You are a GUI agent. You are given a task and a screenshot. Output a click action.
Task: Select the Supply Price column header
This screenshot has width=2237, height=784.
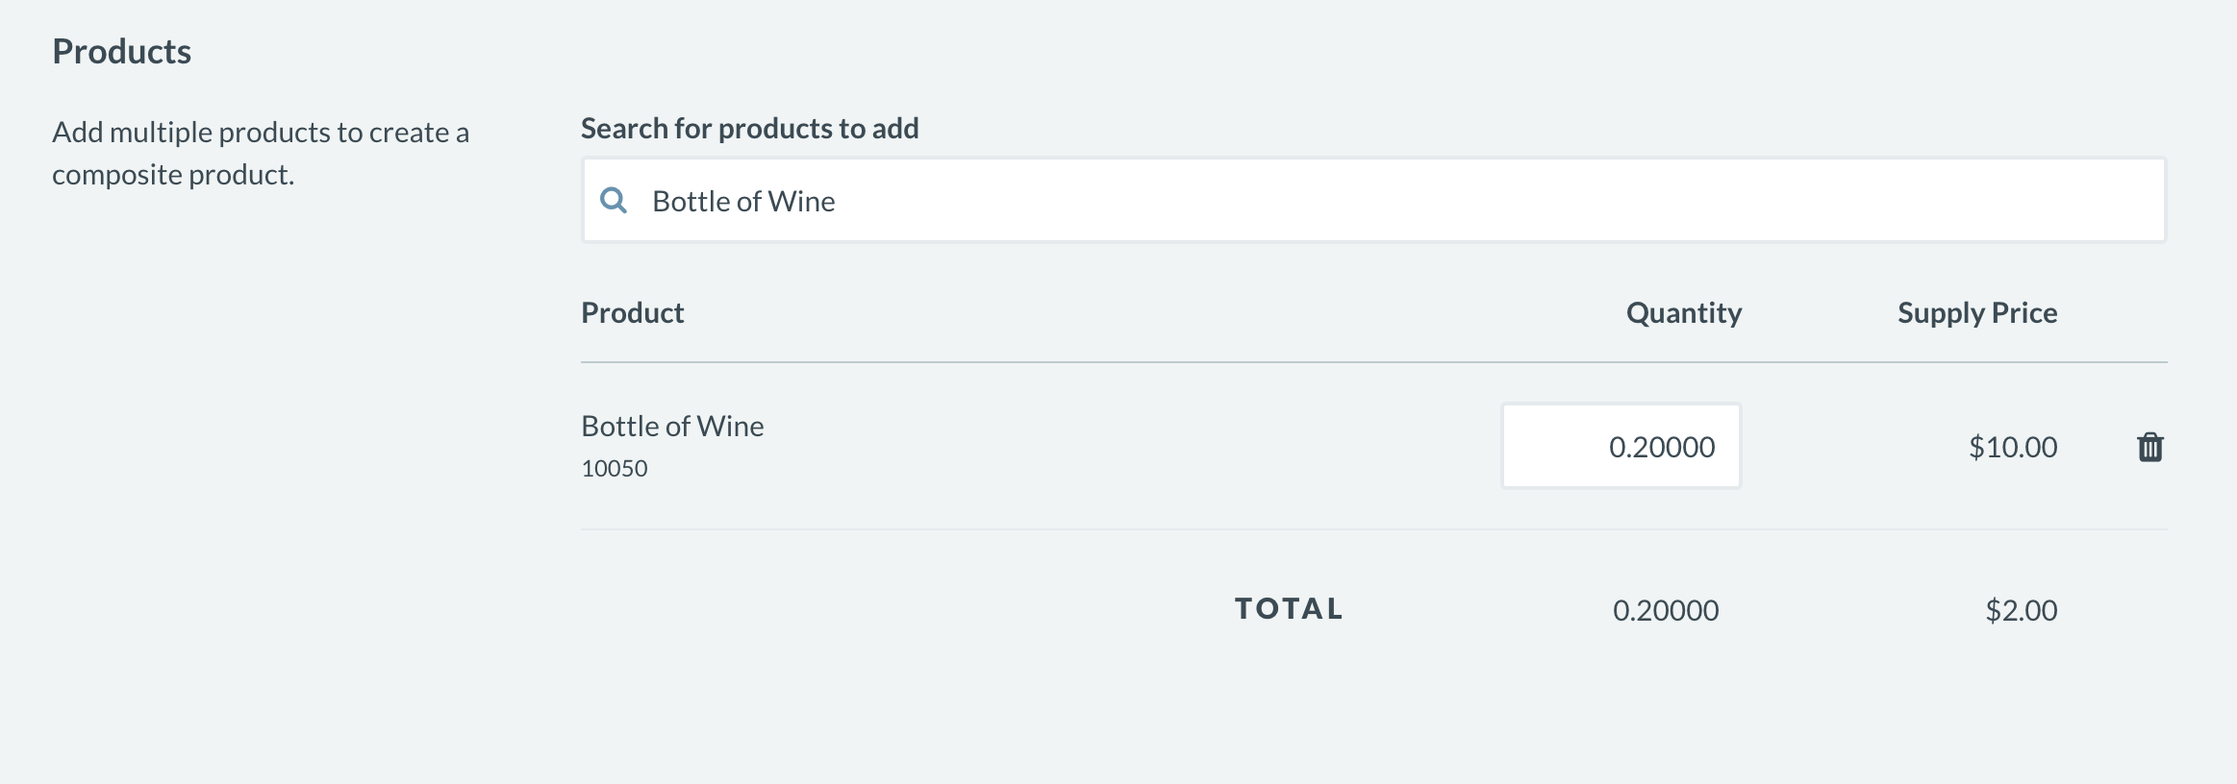click(1976, 313)
